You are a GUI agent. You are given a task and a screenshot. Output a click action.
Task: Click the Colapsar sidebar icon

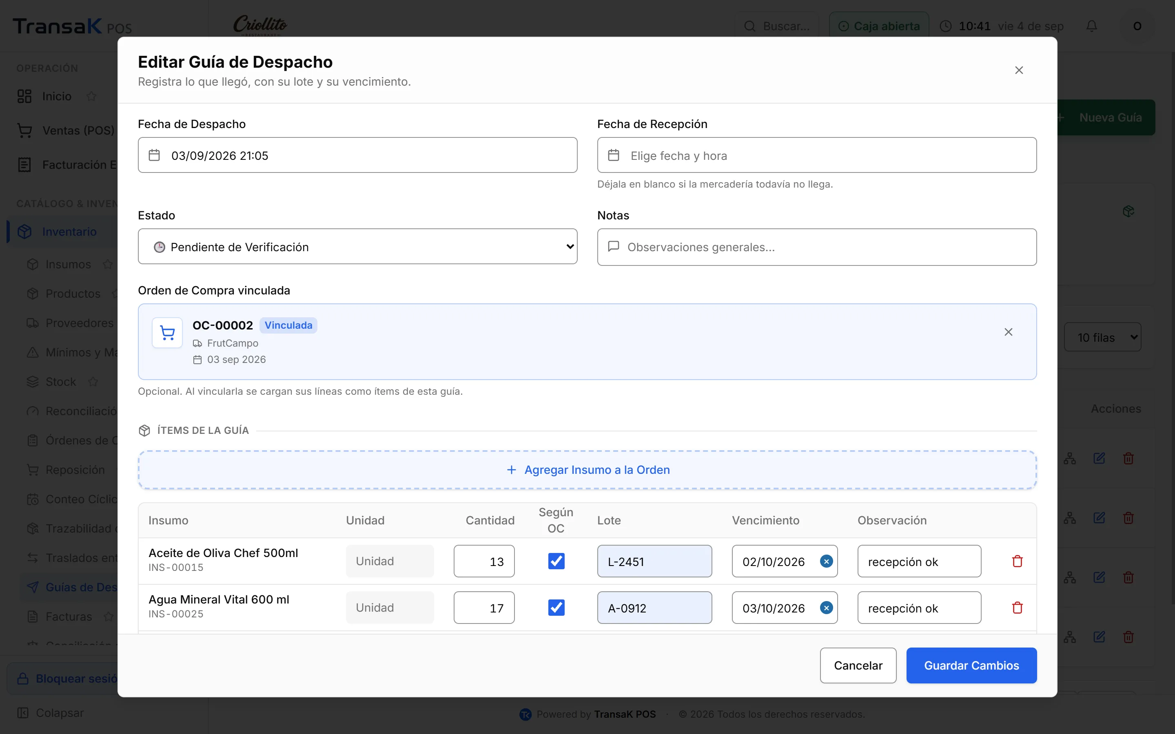[23, 713]
